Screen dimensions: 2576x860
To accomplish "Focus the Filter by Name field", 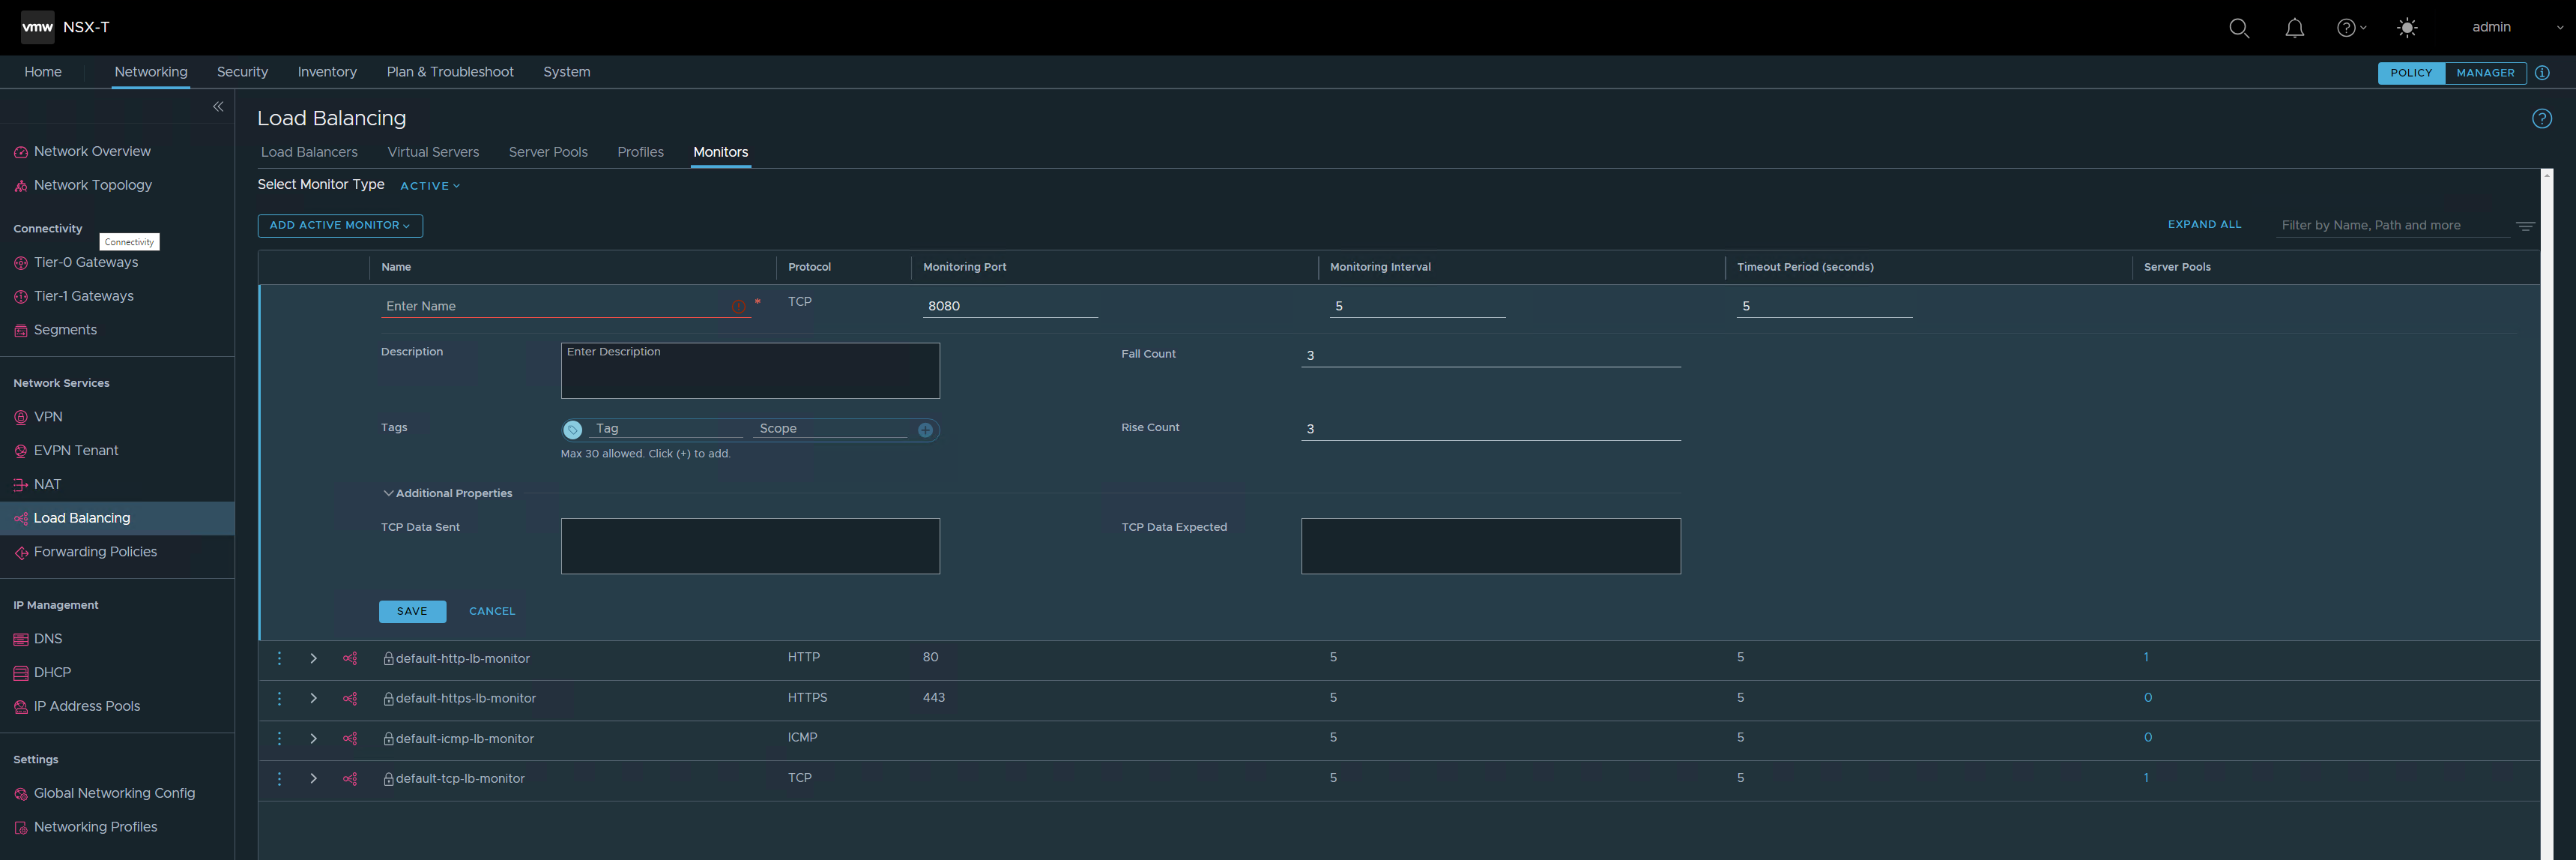I will (2394, 225).
